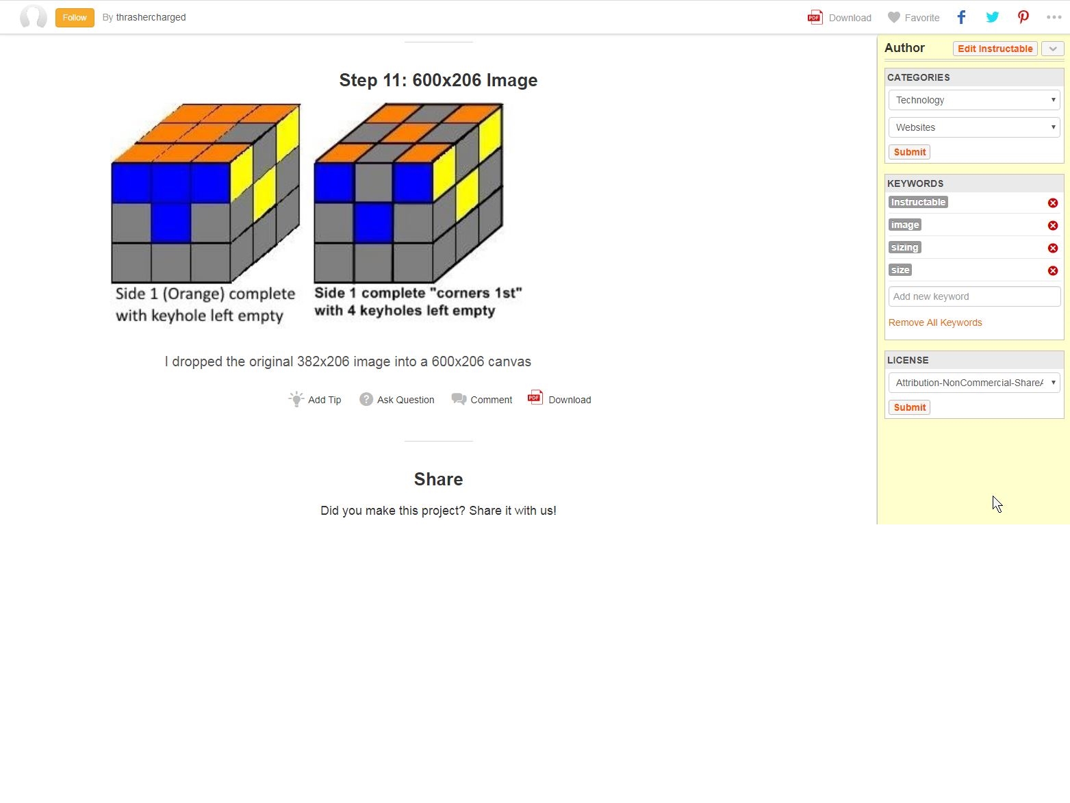Click Did you make this project text
Image resolution: width=1070 pixels, height=803 pixels.
(438, 511)
